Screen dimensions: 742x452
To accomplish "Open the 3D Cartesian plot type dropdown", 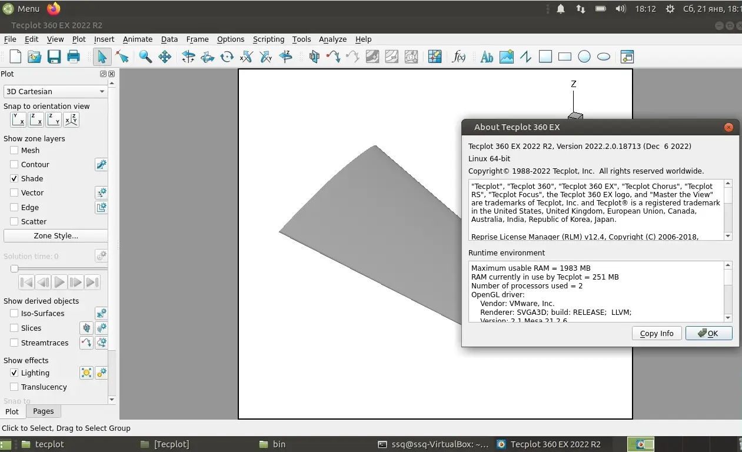I will click(x=55, y=91).
